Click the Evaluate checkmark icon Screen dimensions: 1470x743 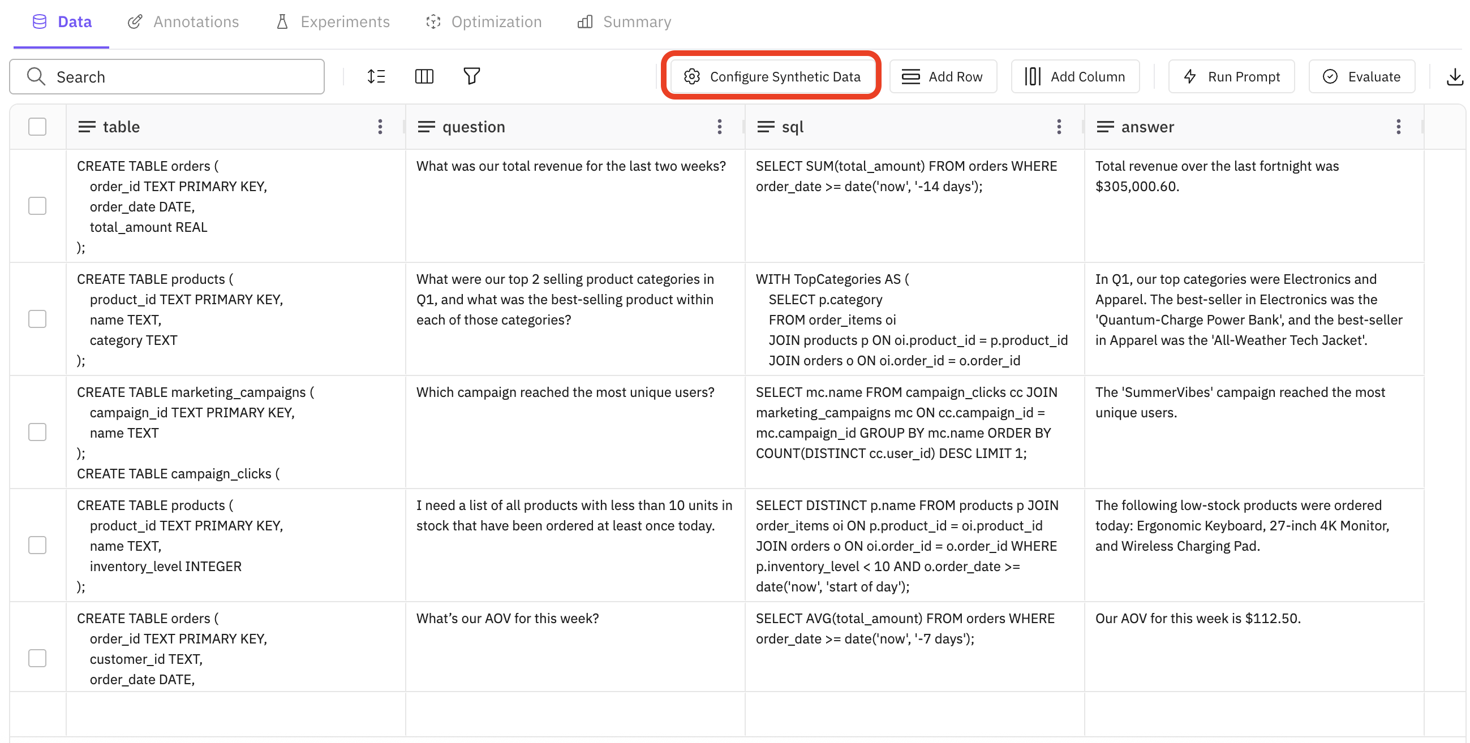pyautogui.click(x=1330, y=76)
